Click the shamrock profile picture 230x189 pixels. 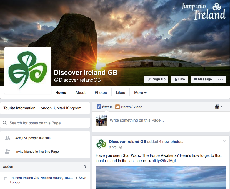tap(28, 71)
